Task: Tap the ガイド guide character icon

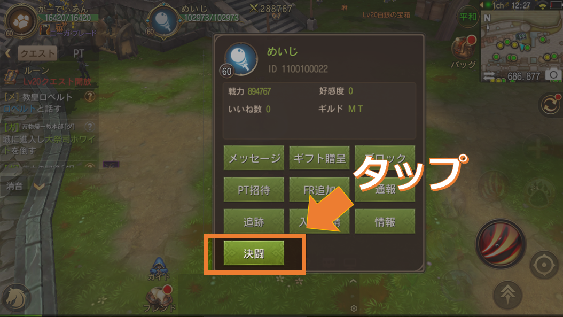Action: pyautogui.click(x=159, y=267)
